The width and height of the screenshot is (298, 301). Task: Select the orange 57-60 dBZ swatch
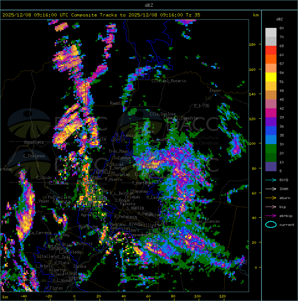(271, 59)
